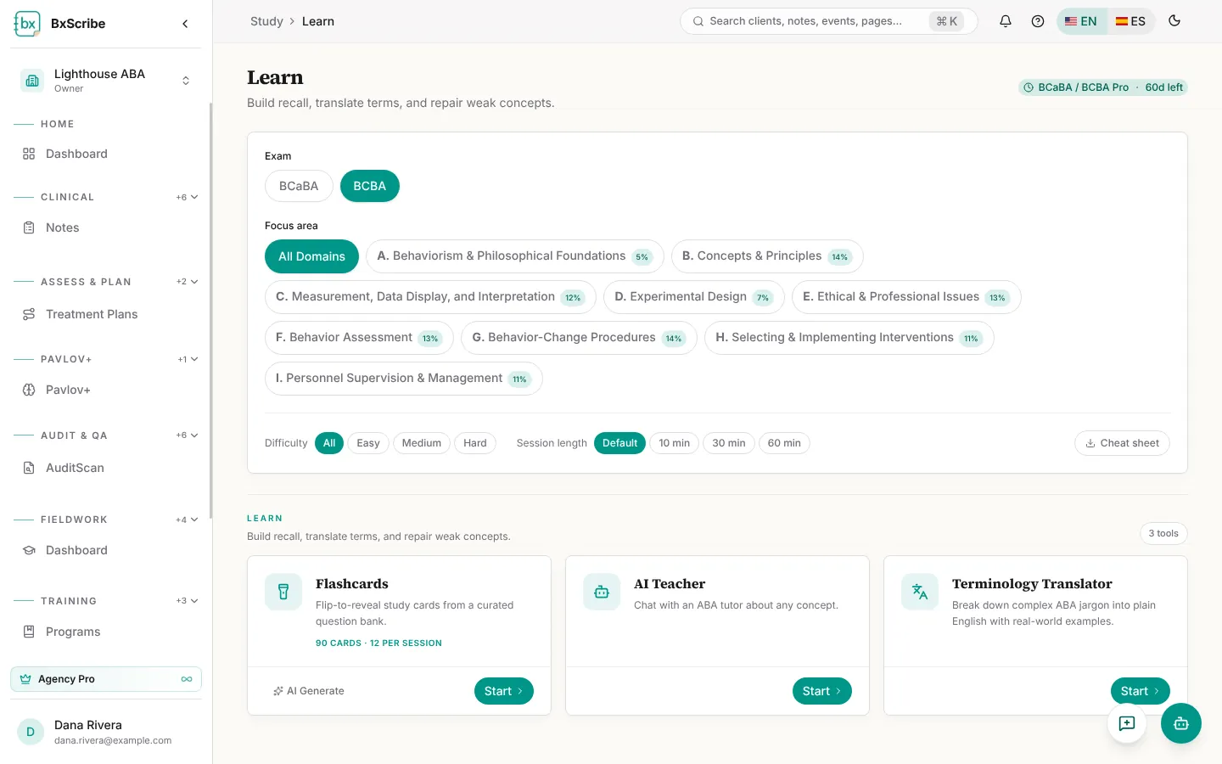Open Programs in the sidebar
The width and height of the screenshot is (1222, 764).
tap(106, 632)
